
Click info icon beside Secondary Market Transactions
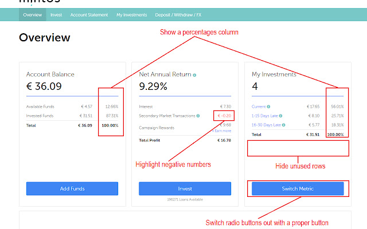click(x=198, y=116)
